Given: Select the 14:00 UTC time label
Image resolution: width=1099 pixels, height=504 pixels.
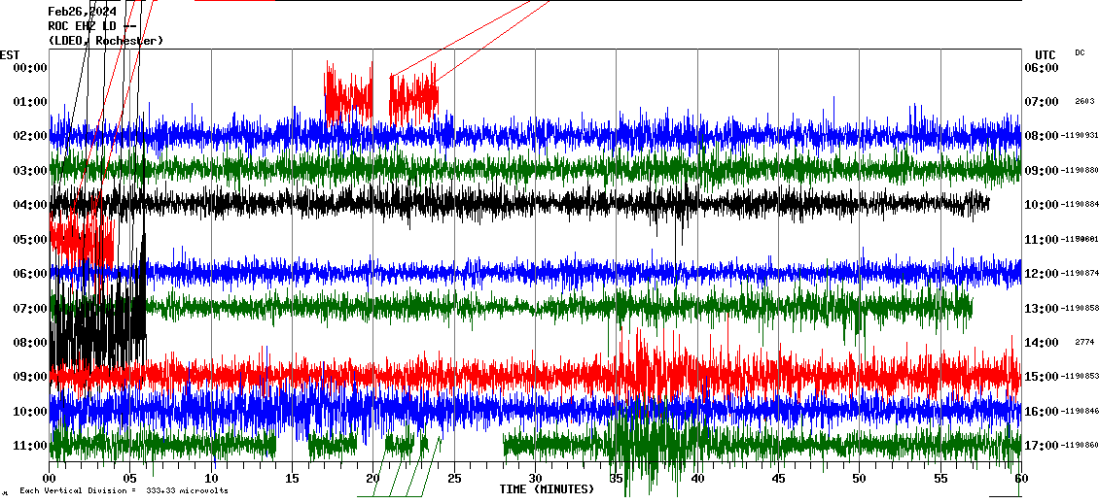Looking at the screenshot, I should 1041,343.
